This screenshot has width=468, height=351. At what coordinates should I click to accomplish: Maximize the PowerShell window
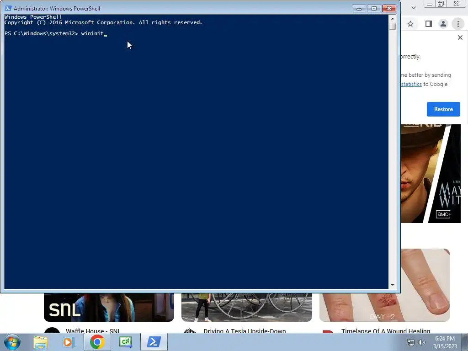[374, 9]
